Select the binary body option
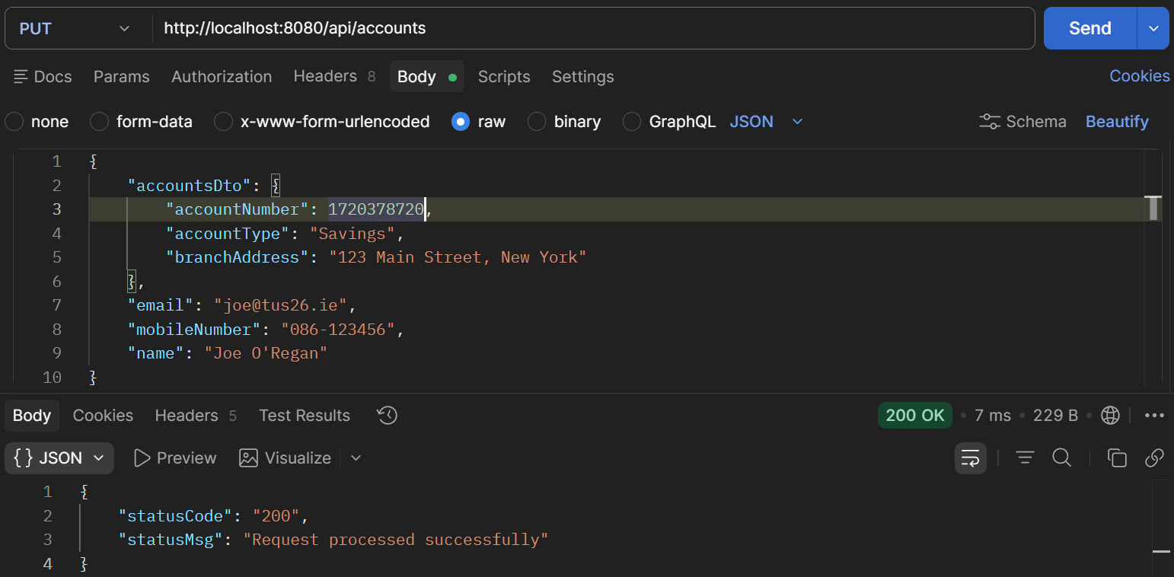Screen dimensions: 1174x577 coord(537,122)
